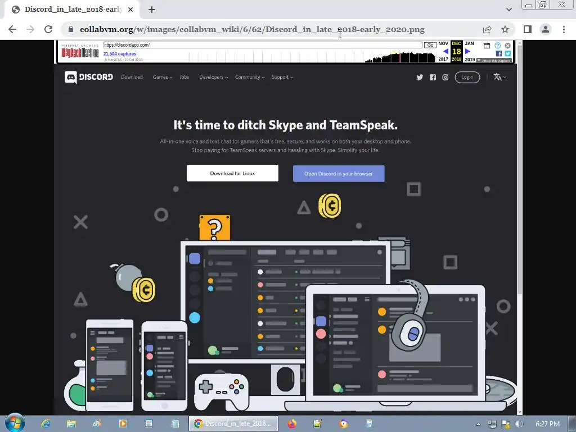
Task: Select JAN 2019 in Wayback calendar
Action: point(470,51)
